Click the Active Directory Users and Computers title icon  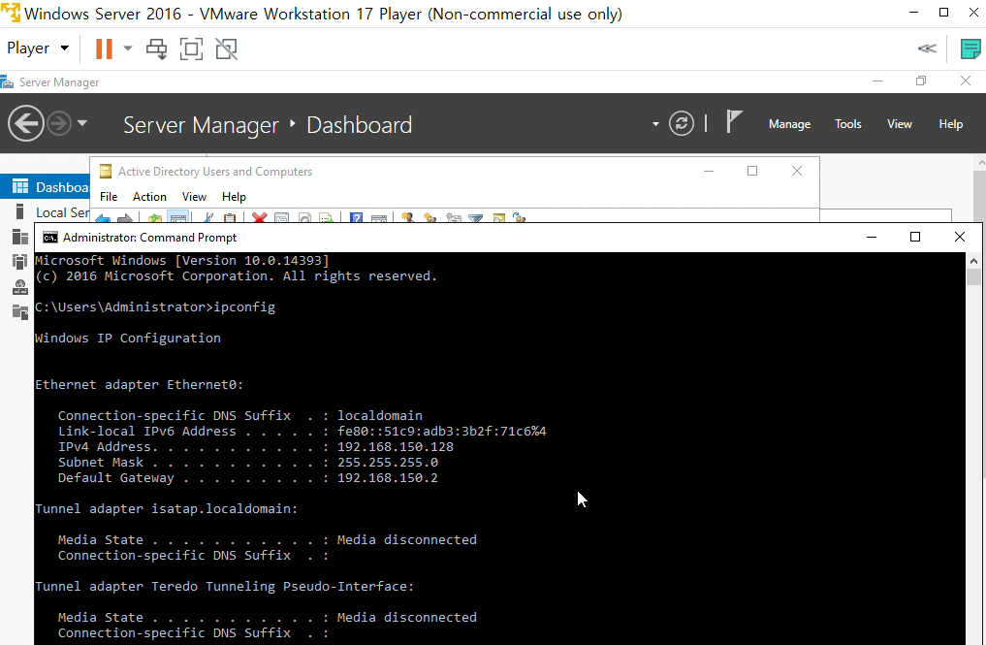click(106, 171)
